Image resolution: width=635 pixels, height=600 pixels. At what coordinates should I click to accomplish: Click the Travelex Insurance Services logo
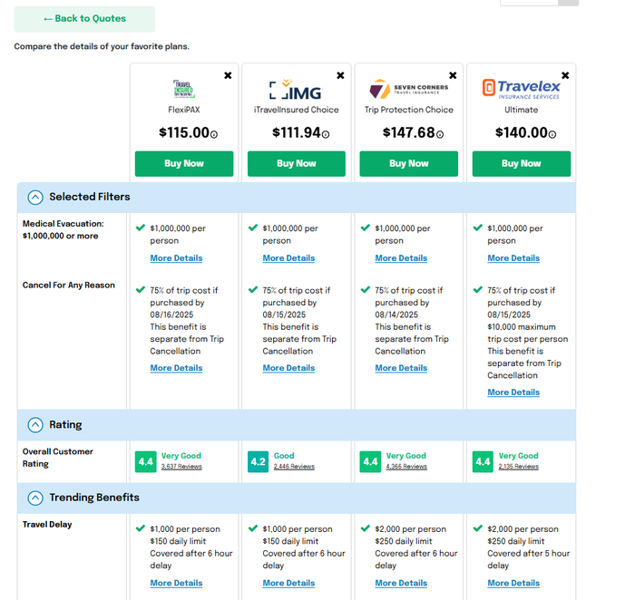[x=521, y=89]
